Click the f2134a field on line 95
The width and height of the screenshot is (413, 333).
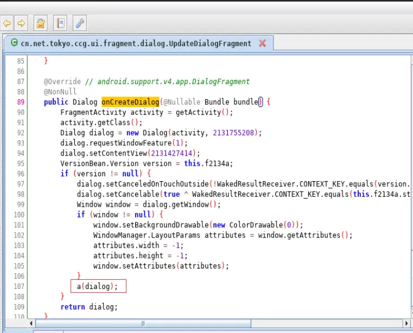pos(217,163)
